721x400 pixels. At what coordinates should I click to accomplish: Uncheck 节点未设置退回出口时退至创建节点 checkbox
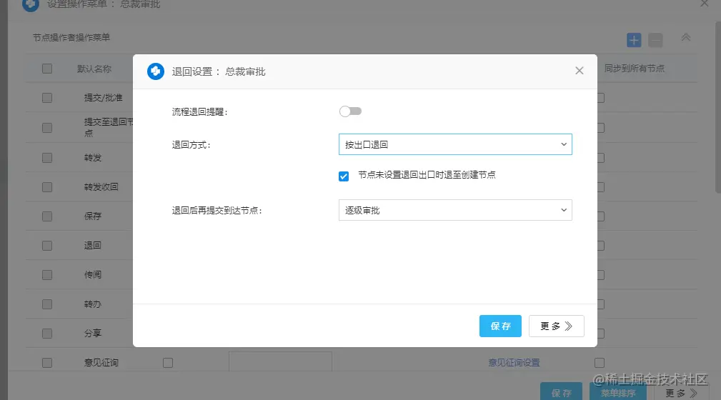[x=344, y=176]
